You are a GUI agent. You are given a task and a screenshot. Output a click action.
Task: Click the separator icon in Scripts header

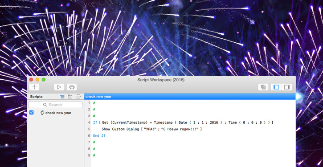coord(78,97)
